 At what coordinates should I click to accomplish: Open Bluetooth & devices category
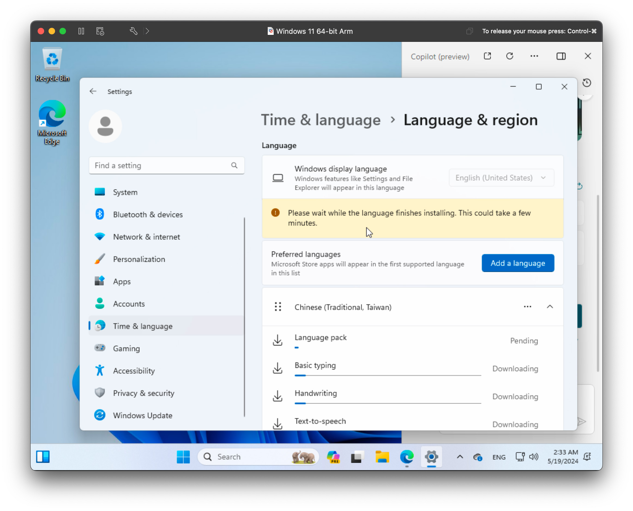pos(166,215)
